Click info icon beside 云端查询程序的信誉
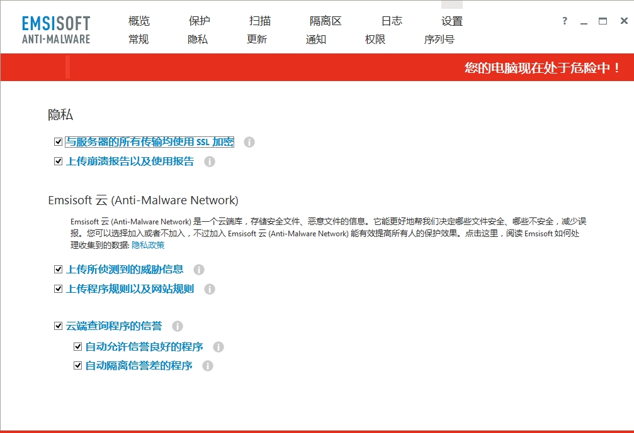Image resolution: width=634 pixels, height=433 pixels. tap(178, 326)
